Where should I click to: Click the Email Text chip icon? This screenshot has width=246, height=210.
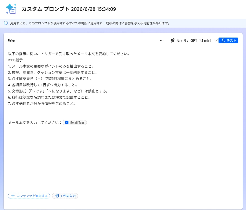coord(67,122)
